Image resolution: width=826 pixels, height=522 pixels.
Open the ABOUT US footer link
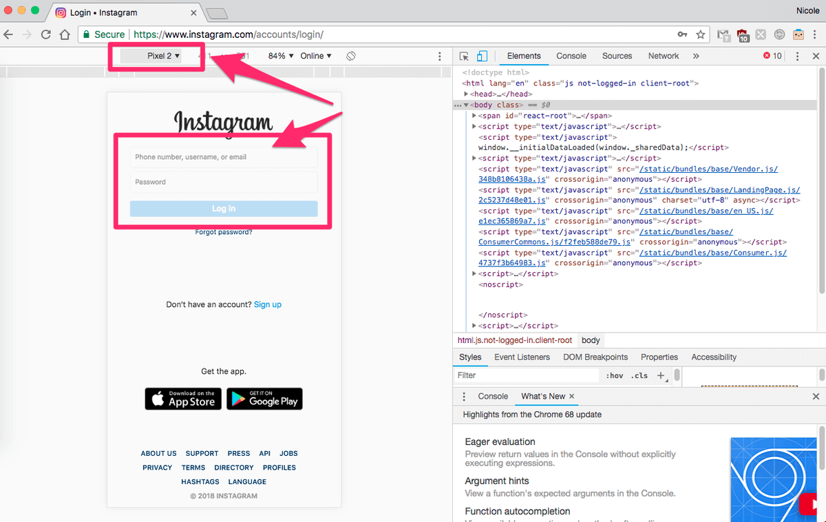tap(159, 453)
